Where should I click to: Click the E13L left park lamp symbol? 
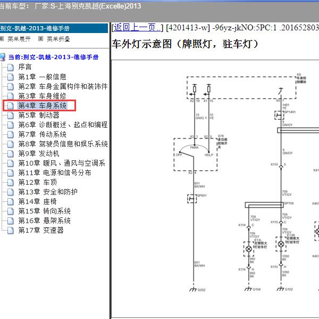(249, 249)
